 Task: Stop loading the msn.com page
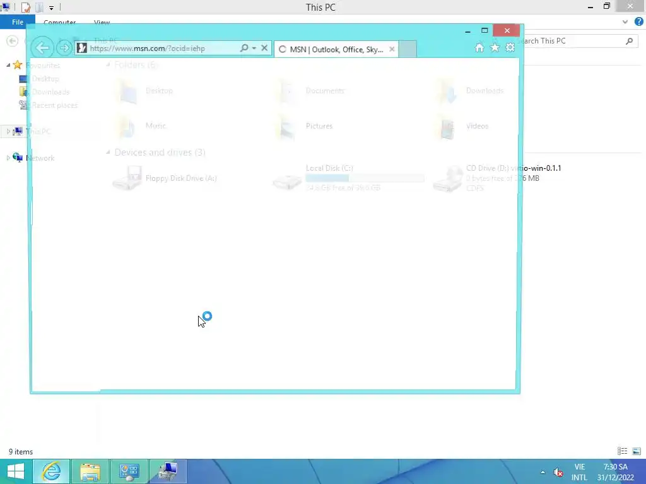click(264, 48)
